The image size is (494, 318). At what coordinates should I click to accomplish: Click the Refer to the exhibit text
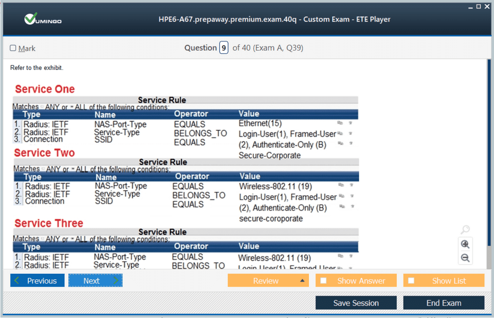click(x=36, y=68)
